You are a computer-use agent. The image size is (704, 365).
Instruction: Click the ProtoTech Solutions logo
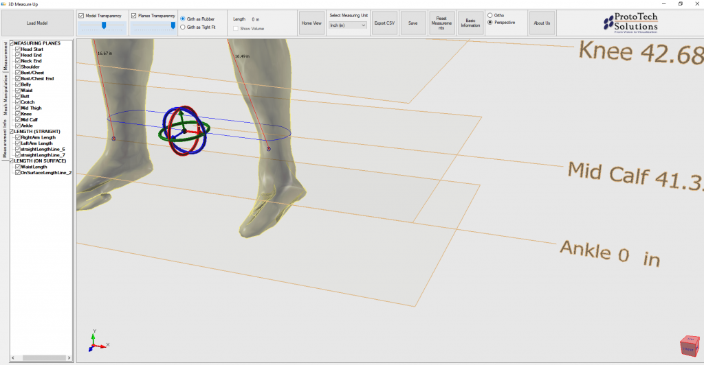click(x=630, y=23)
